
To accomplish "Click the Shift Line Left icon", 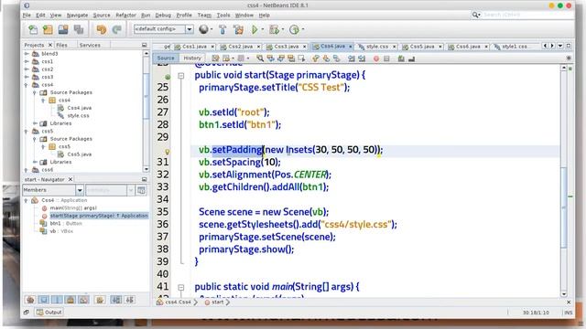I will tap(352, 58).
